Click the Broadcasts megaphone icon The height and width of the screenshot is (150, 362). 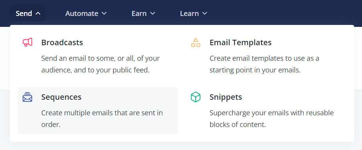[27, 42]
